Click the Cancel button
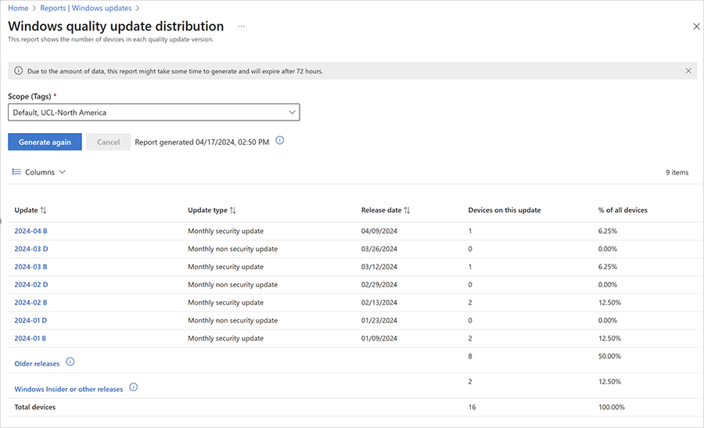704x428 pixels. pos(108,142)
